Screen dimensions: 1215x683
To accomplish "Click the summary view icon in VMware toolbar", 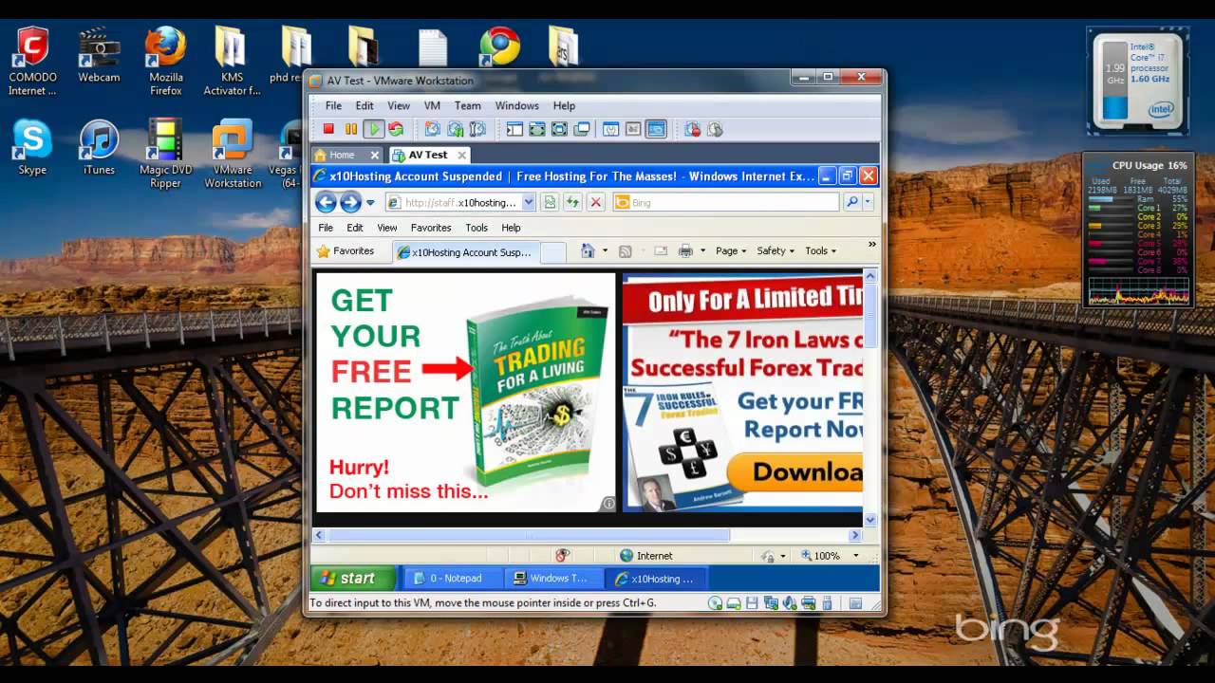I will coord(611,129).
